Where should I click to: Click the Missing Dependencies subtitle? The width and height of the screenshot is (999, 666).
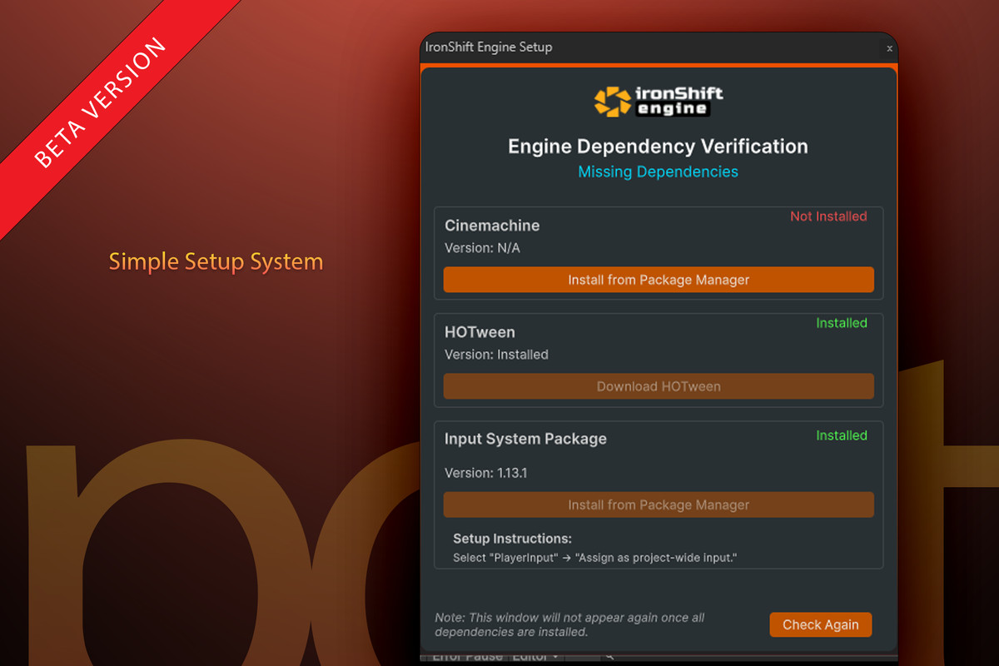pos(659,171)
